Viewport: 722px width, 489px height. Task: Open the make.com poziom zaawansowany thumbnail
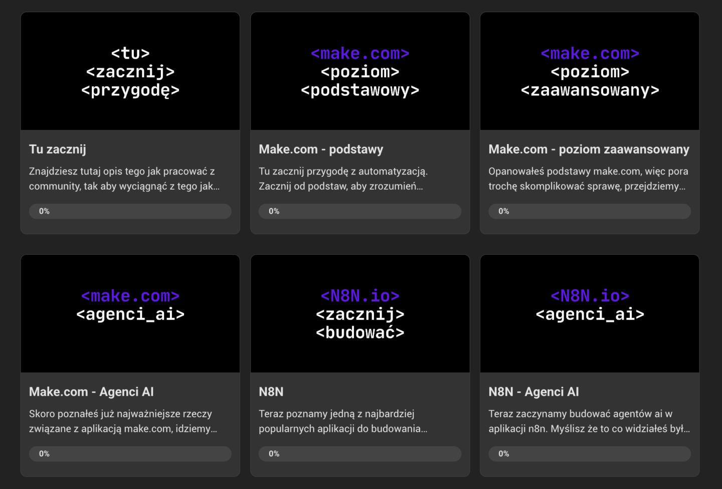[590, 71]
